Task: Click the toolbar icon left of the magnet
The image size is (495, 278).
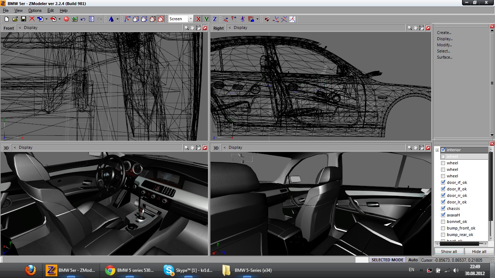Action: point(251,19)
